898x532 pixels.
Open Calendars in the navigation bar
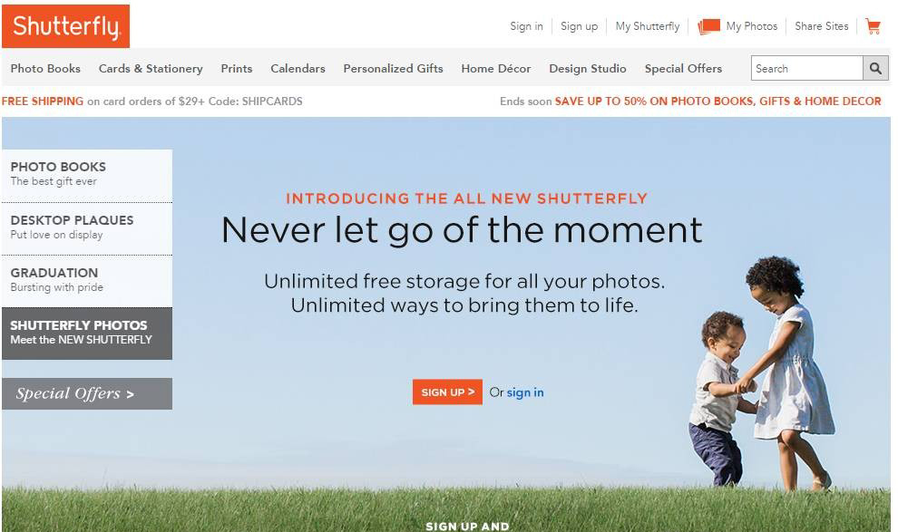pyautogui.click(x=298, y=69)
